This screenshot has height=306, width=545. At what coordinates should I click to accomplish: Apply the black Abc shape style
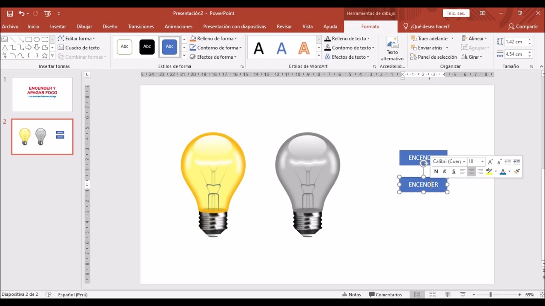click(x=147, y=47)
